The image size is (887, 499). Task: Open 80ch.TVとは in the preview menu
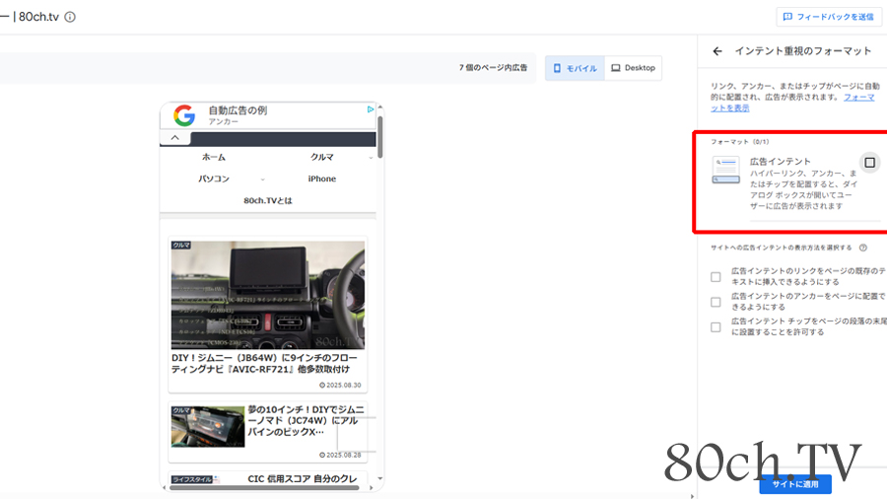267,200
